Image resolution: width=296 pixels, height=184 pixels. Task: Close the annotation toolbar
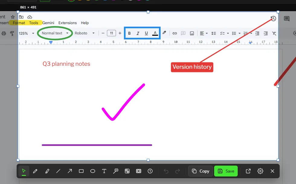272,171
